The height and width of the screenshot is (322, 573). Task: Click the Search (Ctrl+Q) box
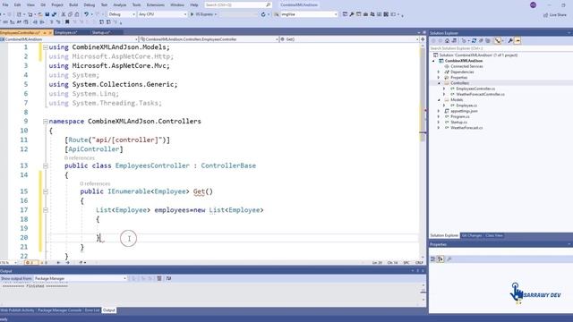pos(237,4)
